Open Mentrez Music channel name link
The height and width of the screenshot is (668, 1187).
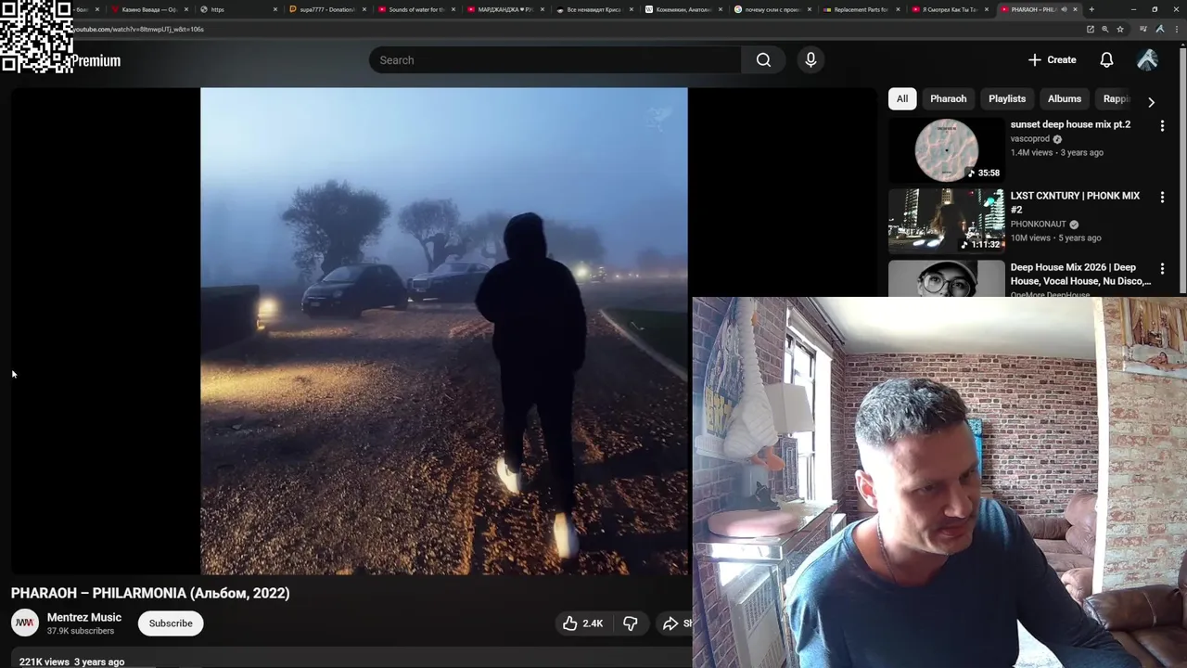(x=84, y=617)
